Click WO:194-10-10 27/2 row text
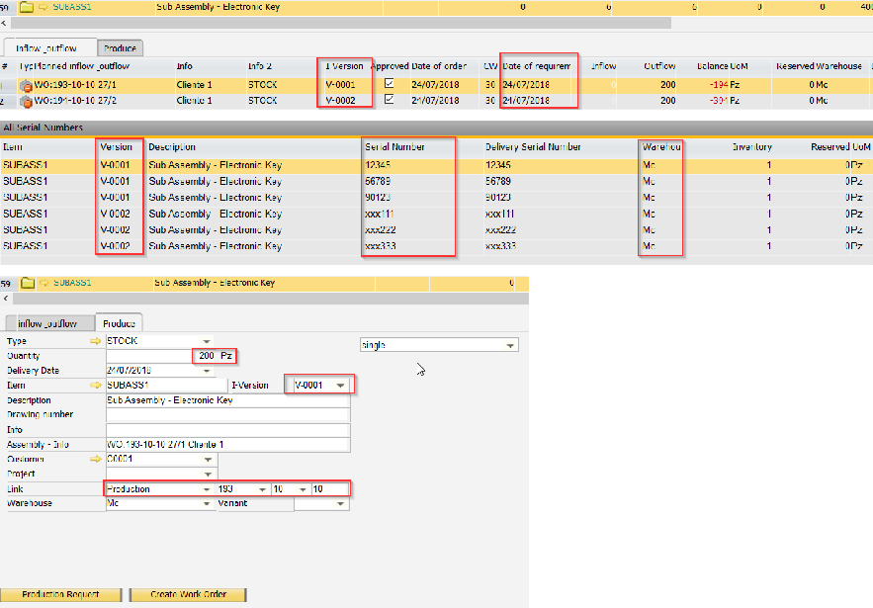This screenshot has width=873, height=608. click(75, 101)
